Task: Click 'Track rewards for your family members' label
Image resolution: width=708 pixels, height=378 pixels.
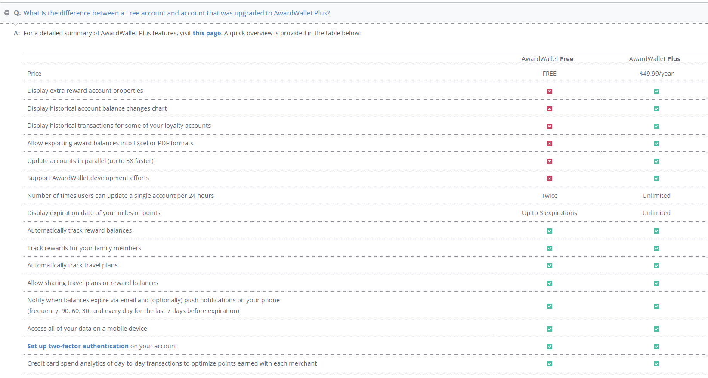Action: (84, 248)
